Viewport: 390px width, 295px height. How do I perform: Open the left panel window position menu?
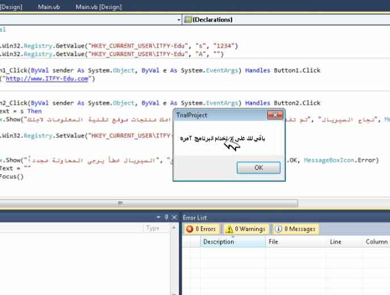[158, 217]
